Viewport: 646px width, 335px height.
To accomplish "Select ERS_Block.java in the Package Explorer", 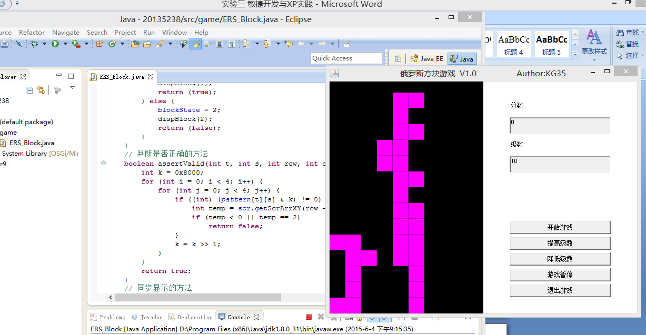I will tap(27, 143).
